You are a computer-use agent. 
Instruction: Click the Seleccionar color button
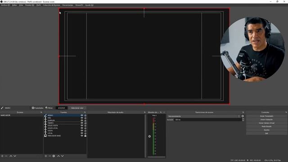click(x=77, y=108)
